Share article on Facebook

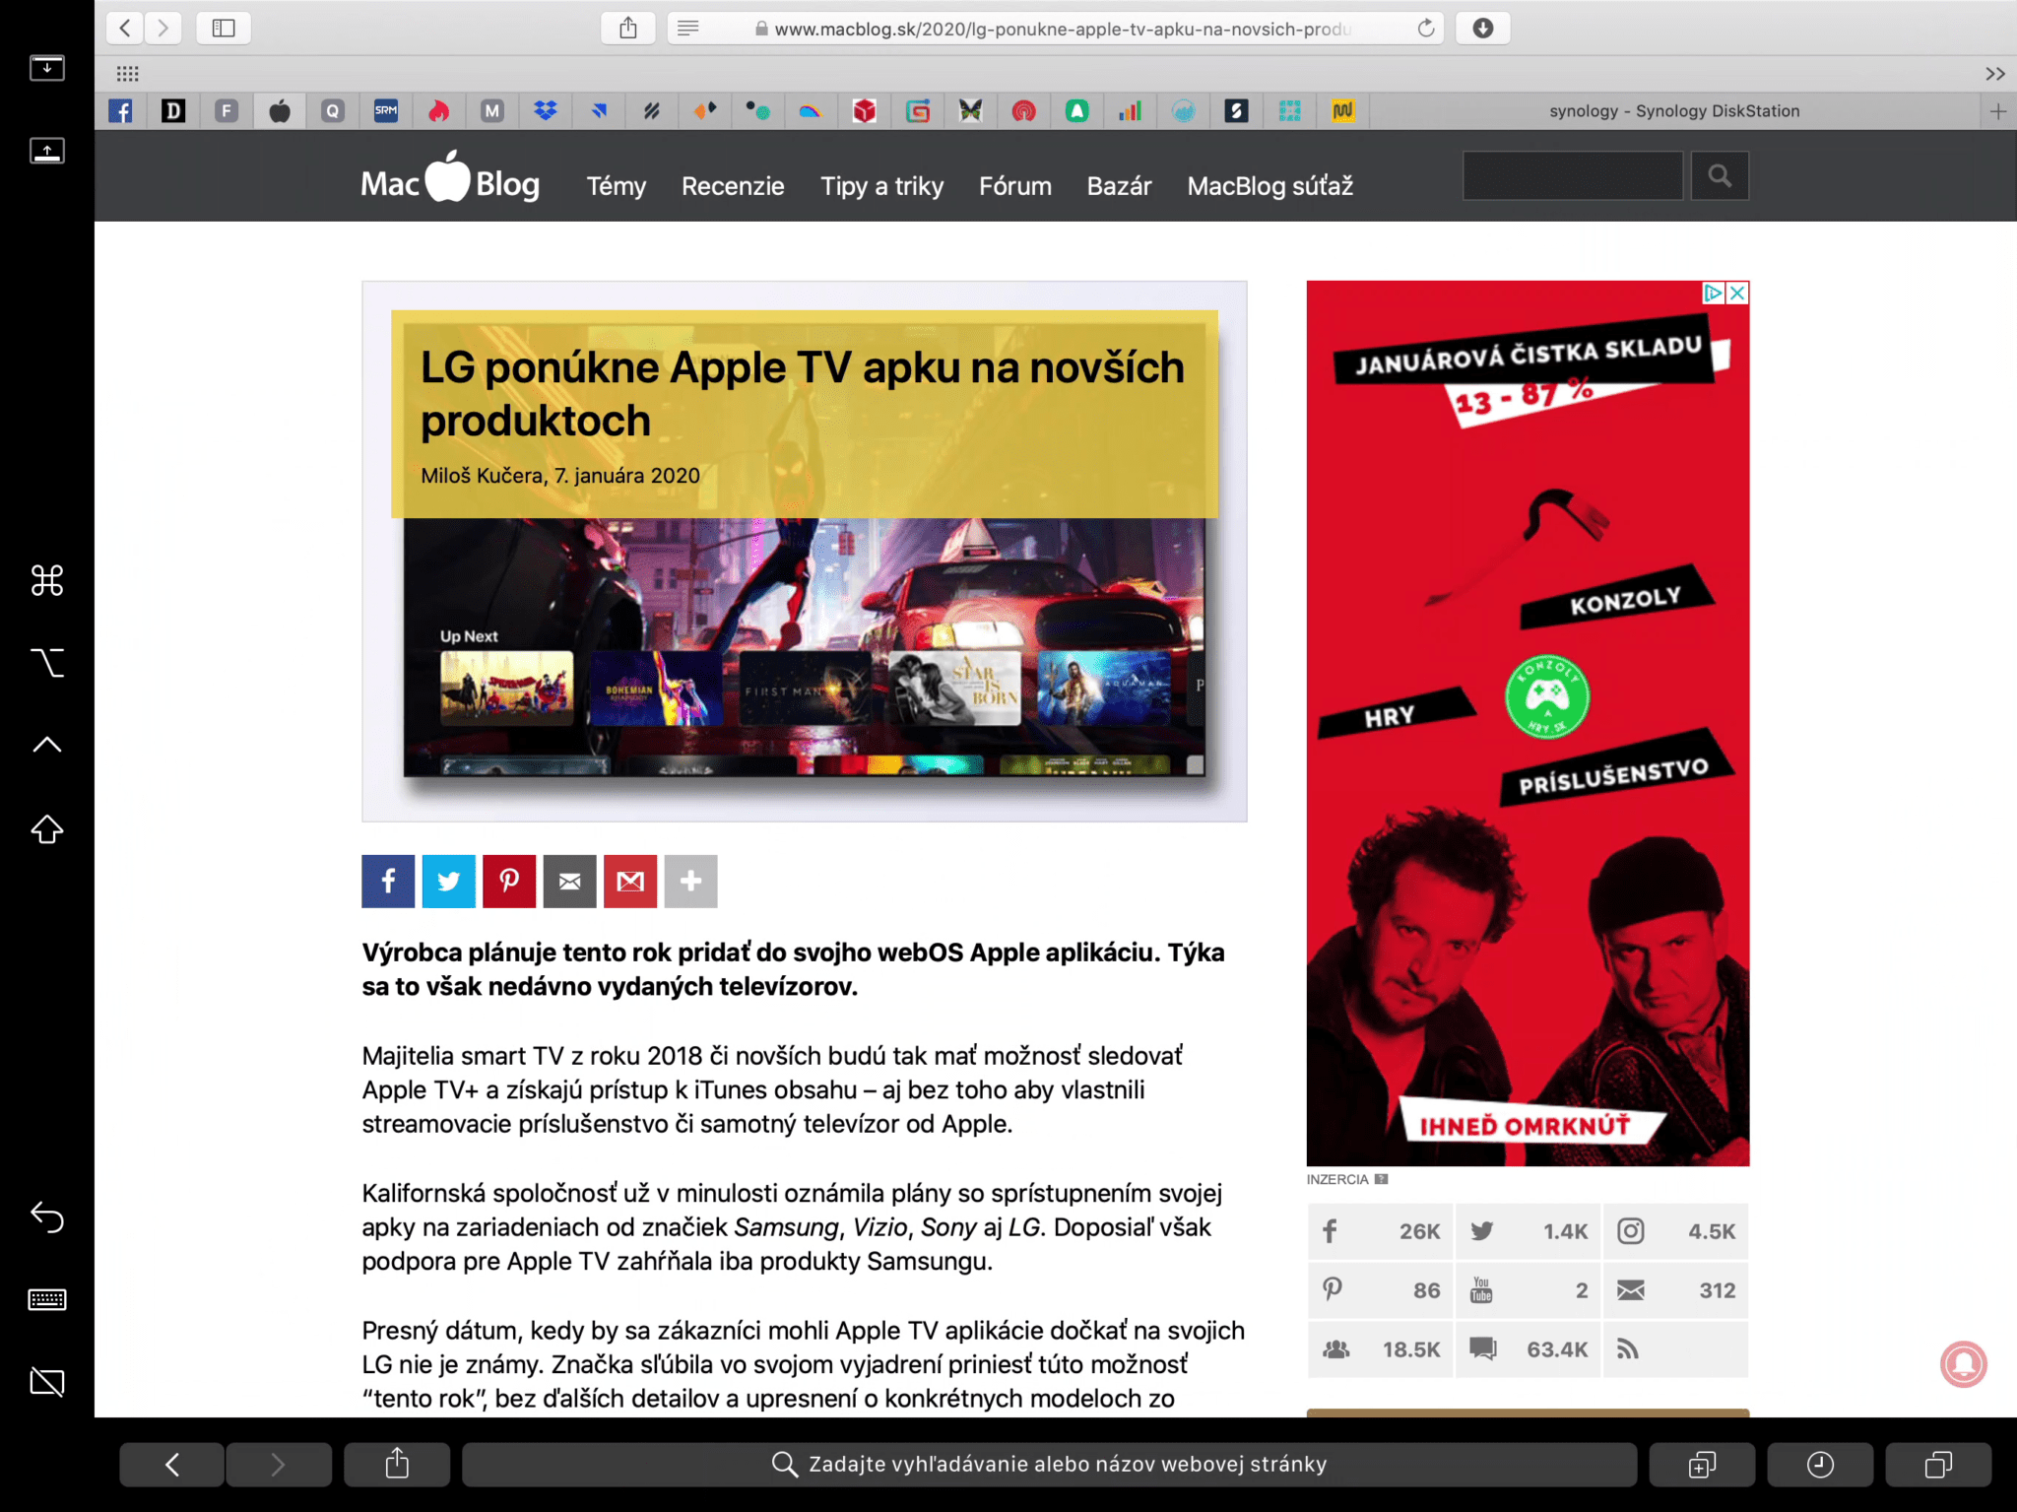pyautogui.click(x=388, y=881)
